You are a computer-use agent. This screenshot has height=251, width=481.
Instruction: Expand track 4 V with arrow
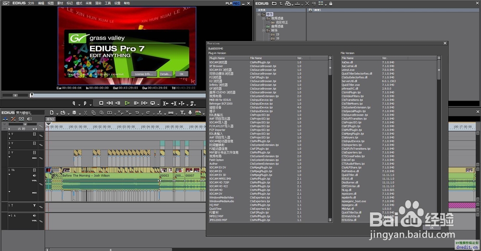point(10,138)
